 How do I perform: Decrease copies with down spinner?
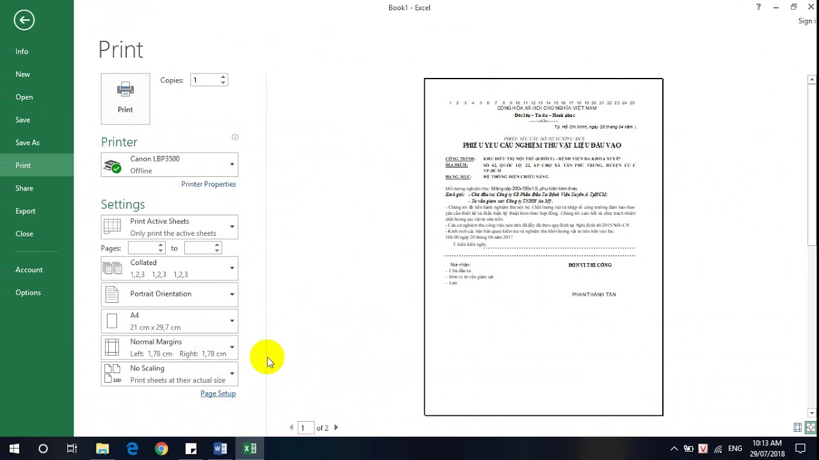[223, 83]
